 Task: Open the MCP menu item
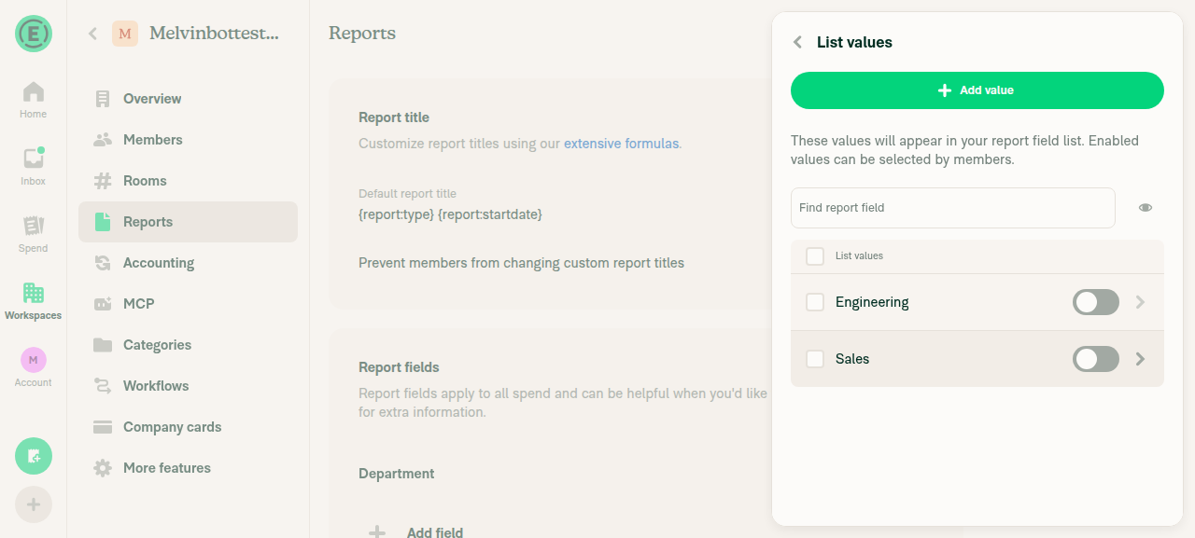pyautogui.click(x=188, y=304)
